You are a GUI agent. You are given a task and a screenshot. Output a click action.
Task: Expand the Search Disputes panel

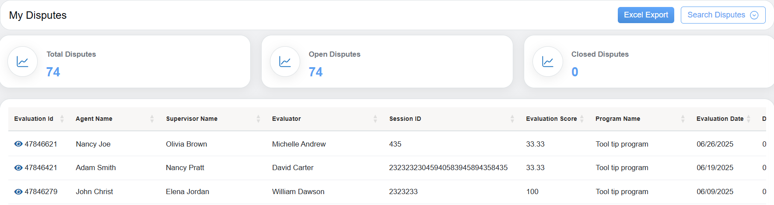(x=723, y=15)
